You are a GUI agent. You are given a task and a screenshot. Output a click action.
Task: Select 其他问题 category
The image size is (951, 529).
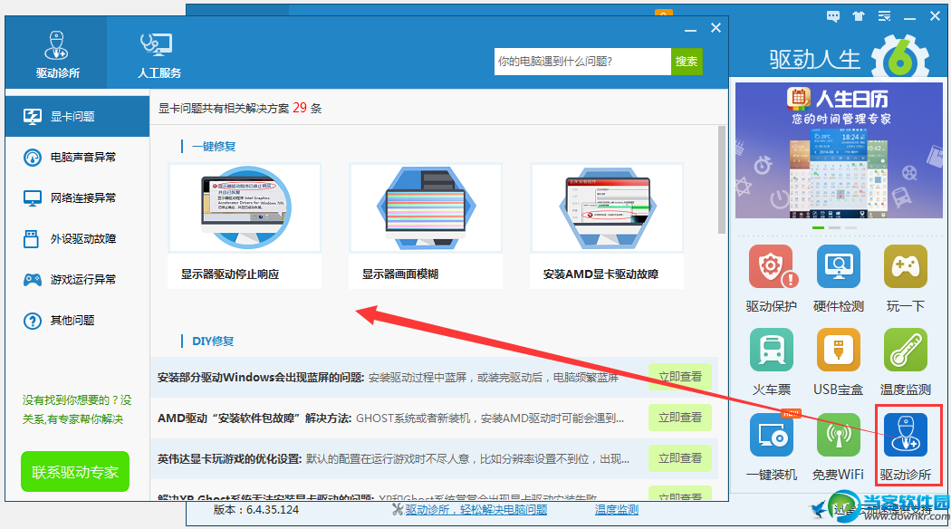78,321
